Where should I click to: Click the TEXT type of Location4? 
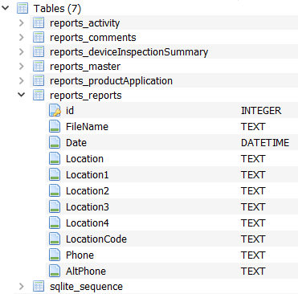(x=253, y=223)
